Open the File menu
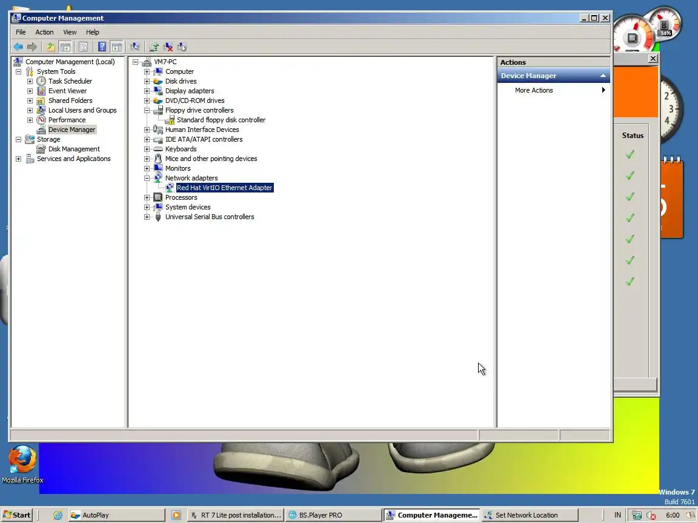The width and height of the screenshot is (698, 523). tap(21, 32)
